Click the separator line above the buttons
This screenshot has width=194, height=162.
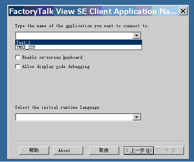(98, 142)
